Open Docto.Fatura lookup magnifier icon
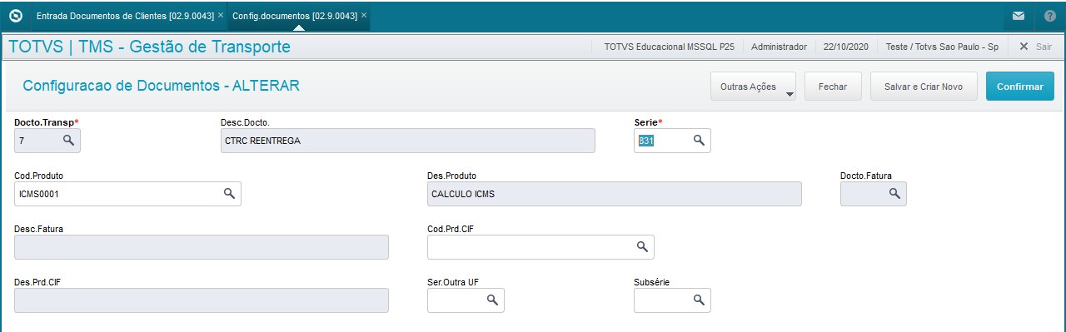The width and height of the screenshot is (1066, 332). coord(894,194)
